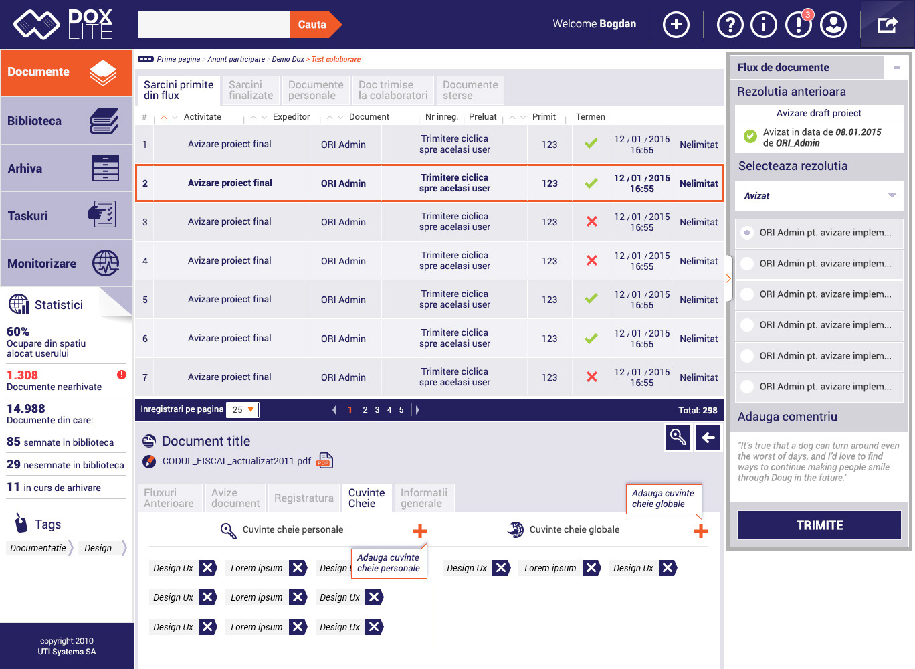Open the PDF file icon
The height and width of the screenshot is (669, 915).
coord(324,460)
